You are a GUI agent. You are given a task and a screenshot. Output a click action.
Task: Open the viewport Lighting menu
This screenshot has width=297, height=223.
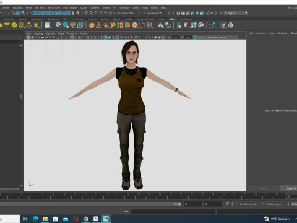(x=50, y=33)
